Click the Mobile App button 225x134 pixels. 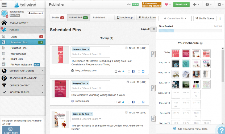[124, 18]
